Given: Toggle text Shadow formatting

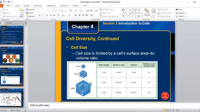Looking at the screenshot, I should [x=51, y=15].
